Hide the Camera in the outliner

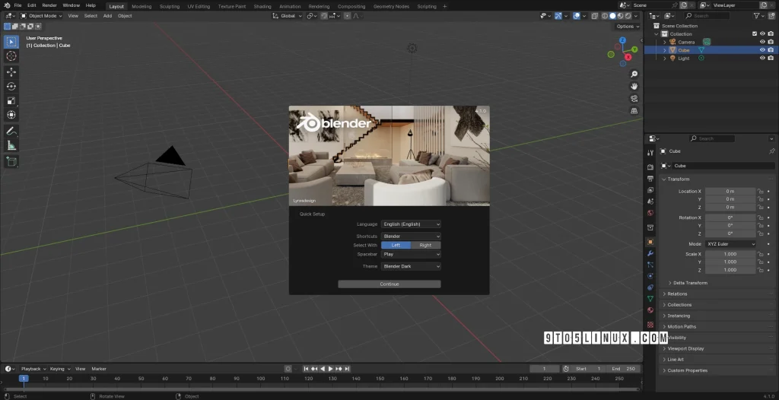(x=762, y=43)
